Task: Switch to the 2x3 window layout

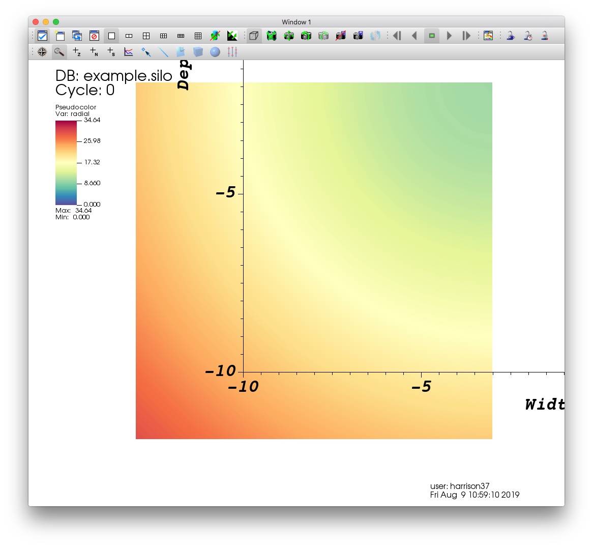Action: click(163, 36)
